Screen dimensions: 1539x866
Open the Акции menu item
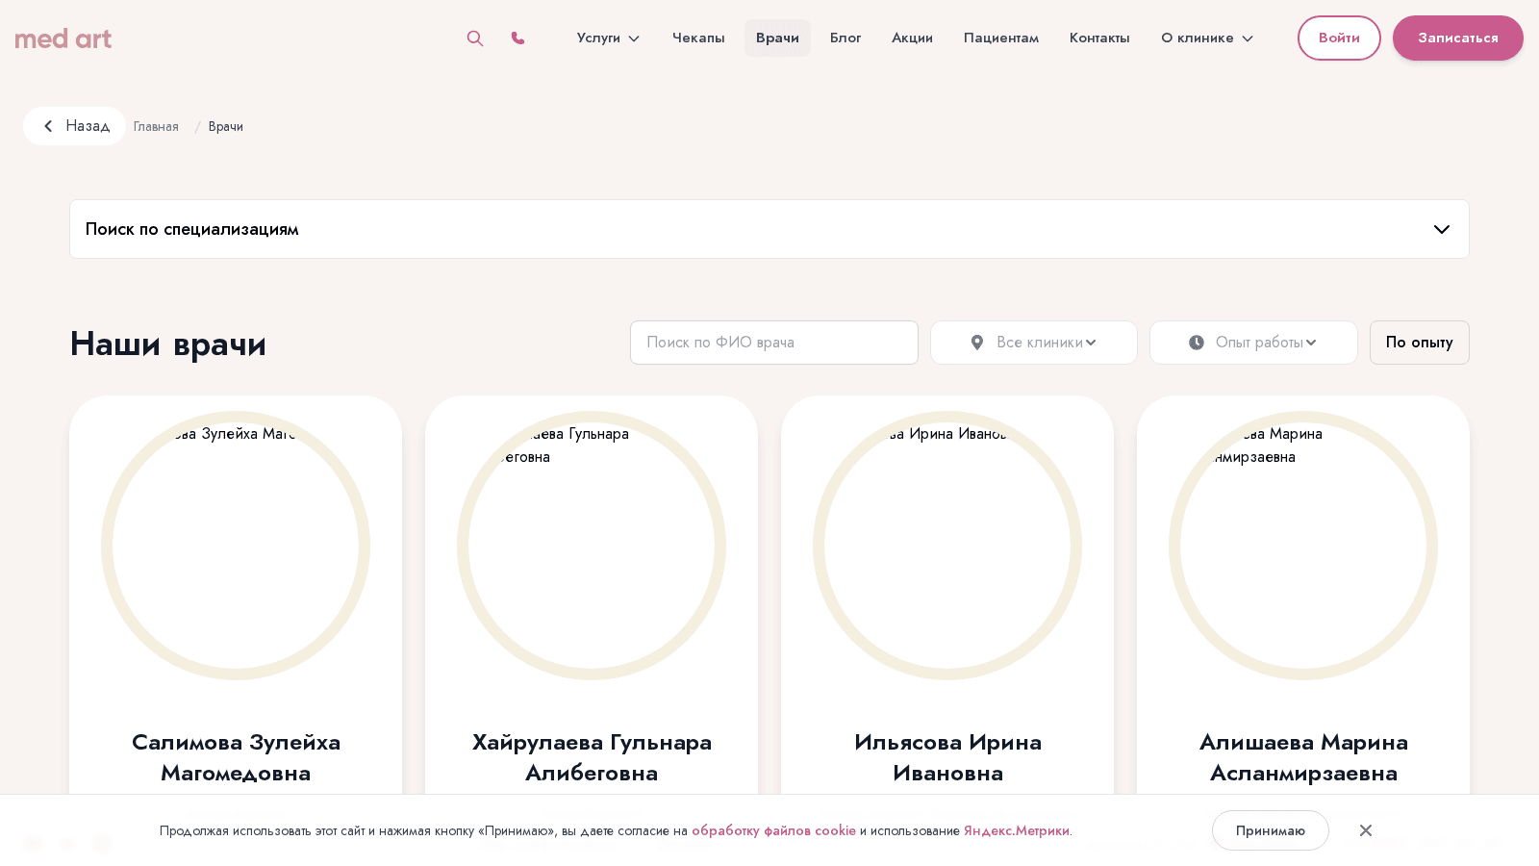pos(912,38)
